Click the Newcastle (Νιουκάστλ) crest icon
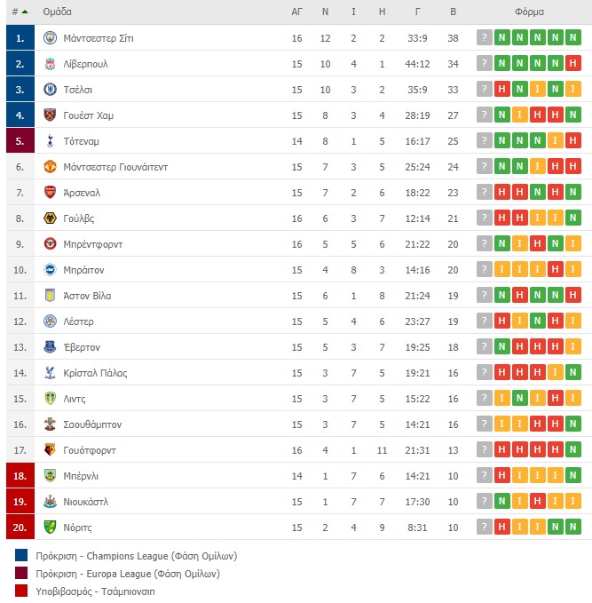592x603 pixels. (x=50, y=502)
